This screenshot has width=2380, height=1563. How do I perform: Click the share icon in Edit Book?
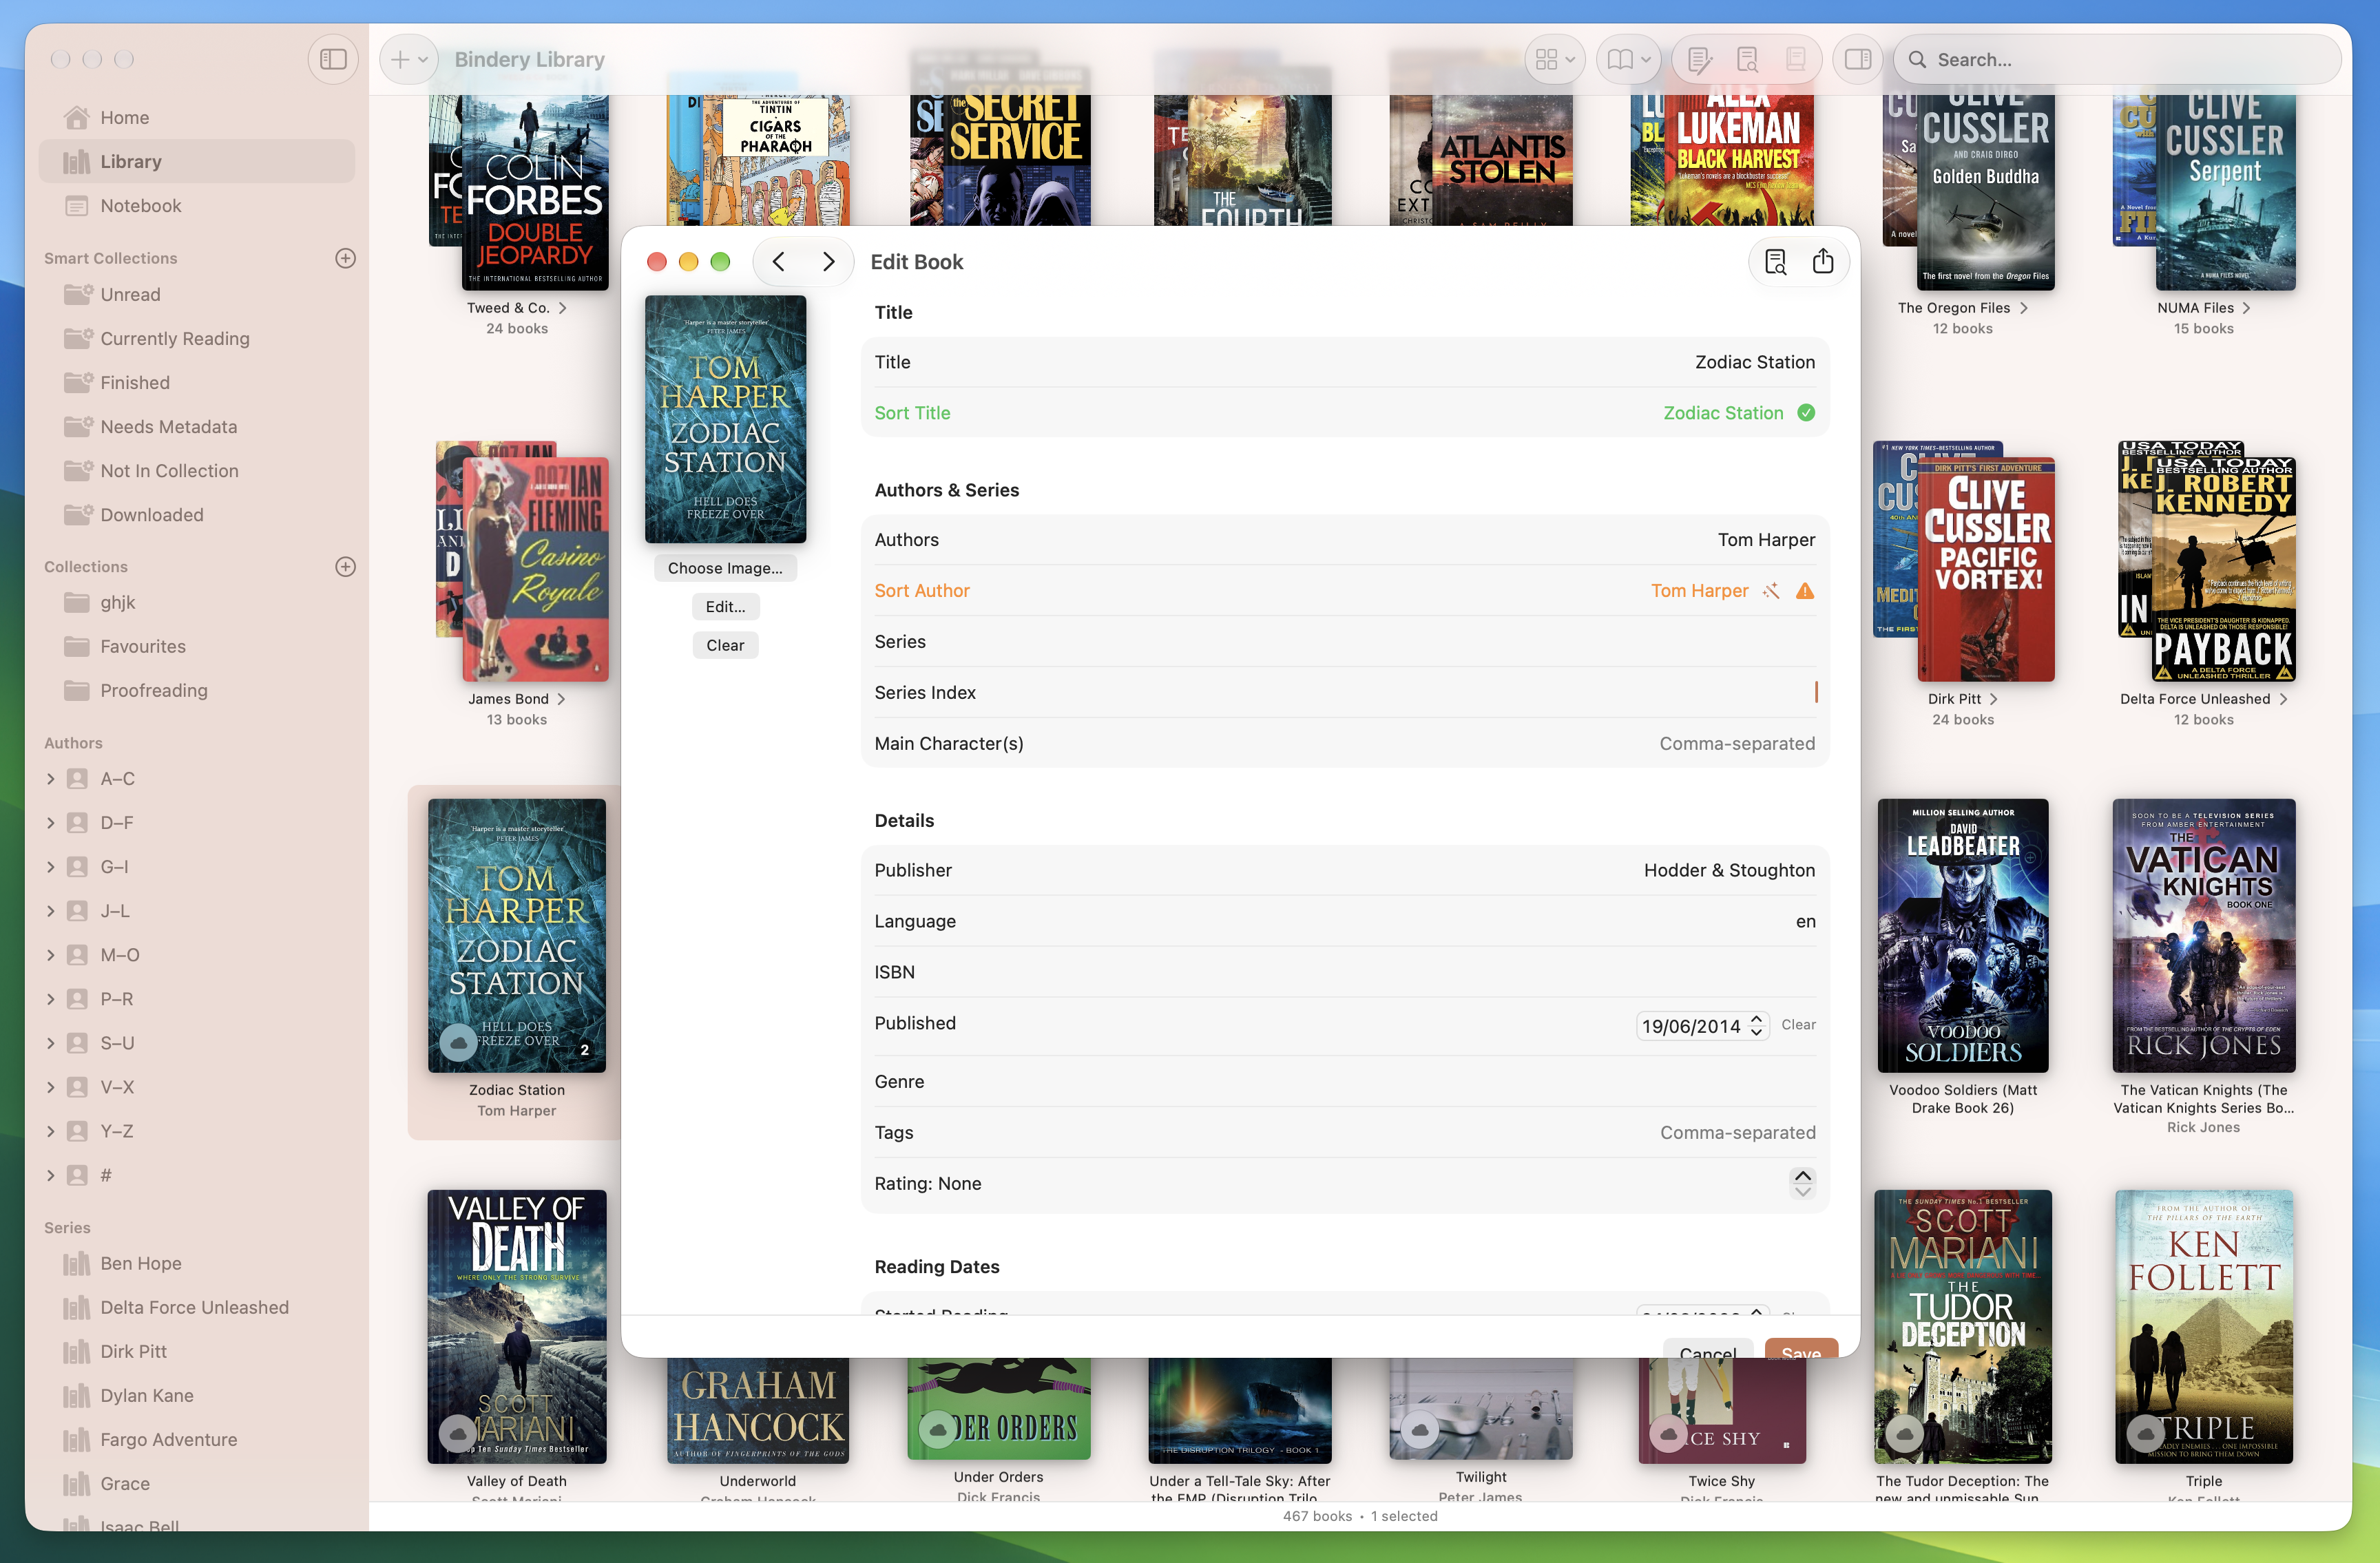tap(1823, 262)
